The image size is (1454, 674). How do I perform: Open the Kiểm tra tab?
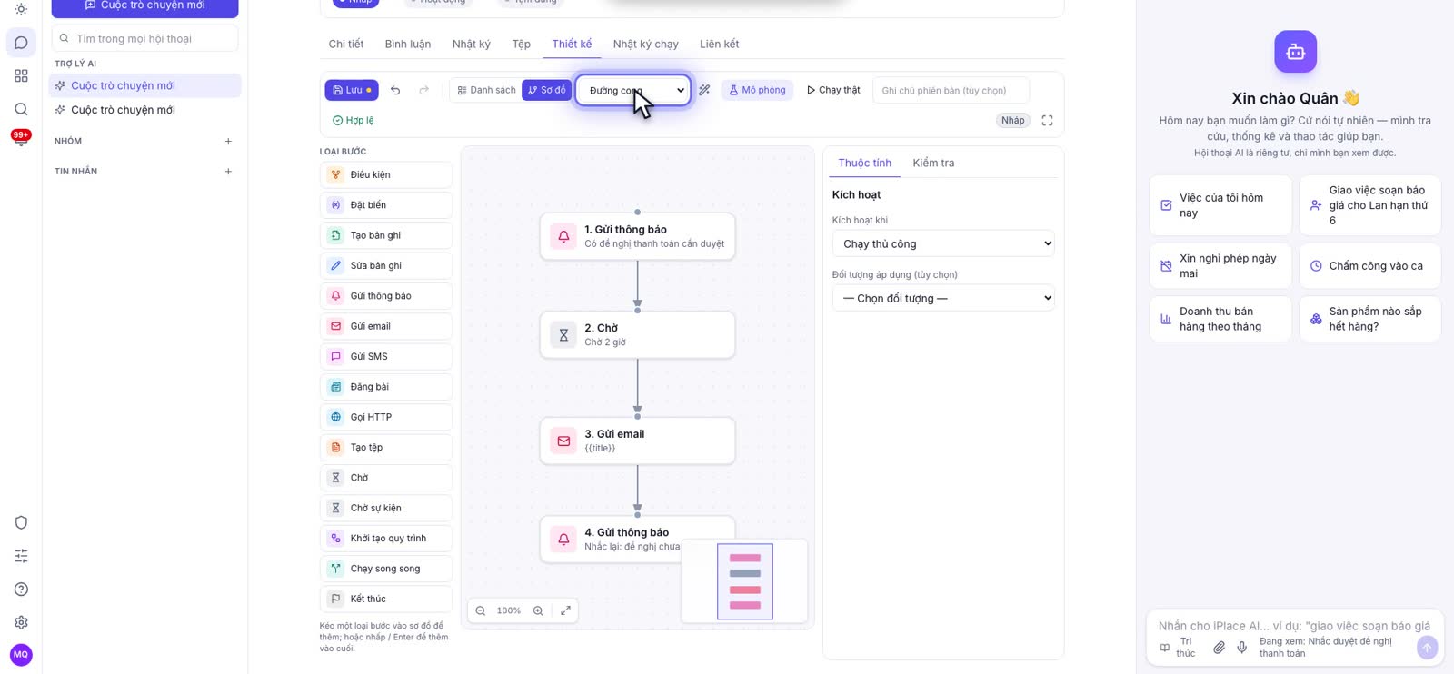(933, 163)
